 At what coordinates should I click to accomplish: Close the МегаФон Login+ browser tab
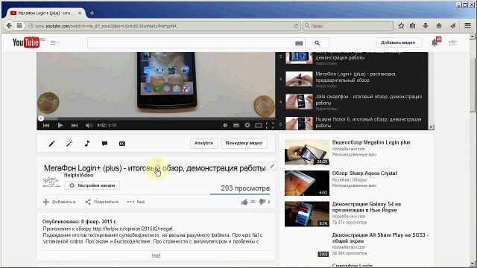click(80, 13)
